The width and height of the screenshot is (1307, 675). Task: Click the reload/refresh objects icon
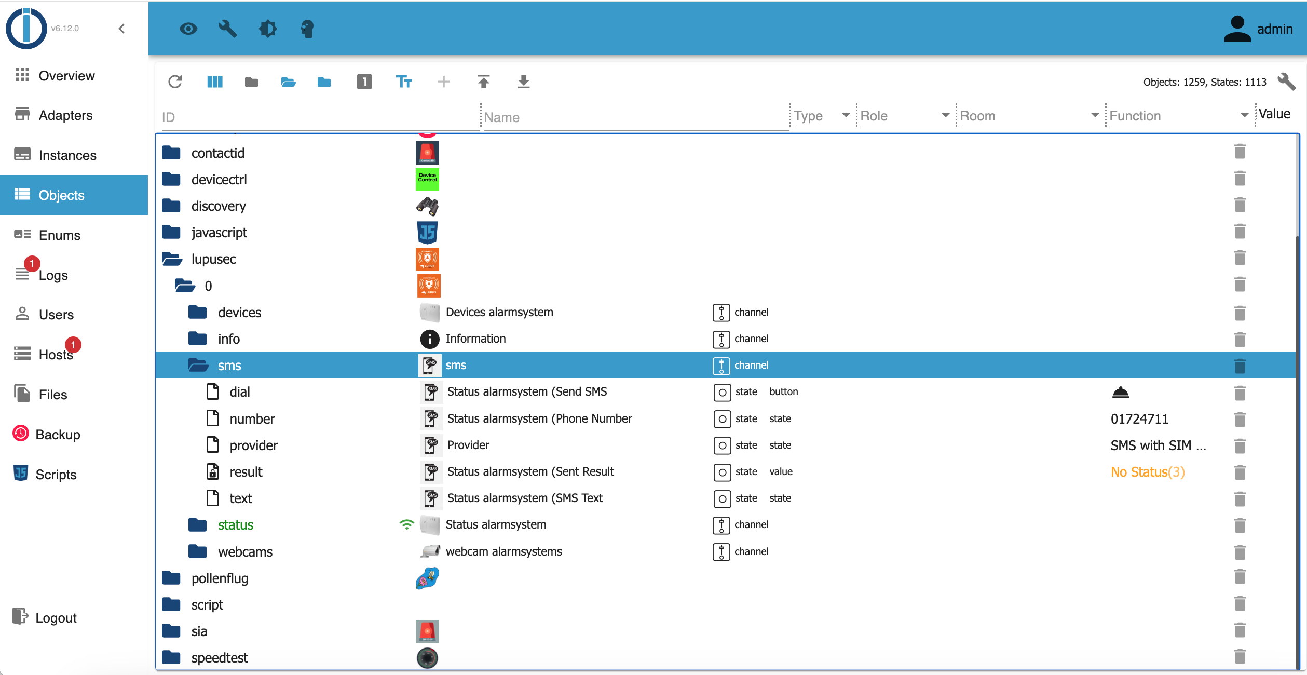175,81
